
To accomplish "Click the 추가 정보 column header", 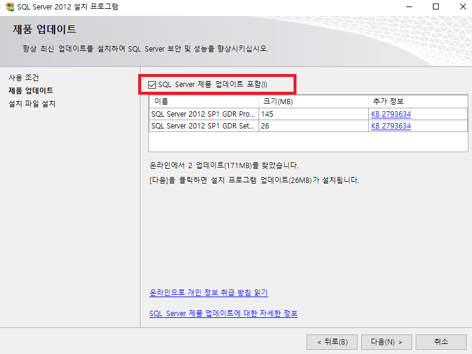I will [x=418, y=102].
